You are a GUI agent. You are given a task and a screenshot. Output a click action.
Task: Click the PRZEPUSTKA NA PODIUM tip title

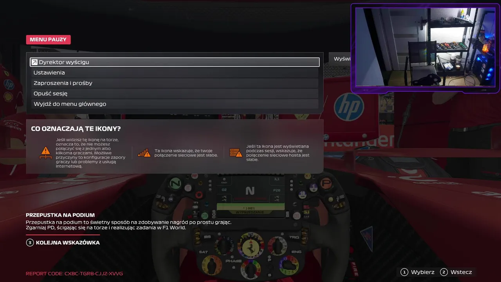tap(60, 215)
